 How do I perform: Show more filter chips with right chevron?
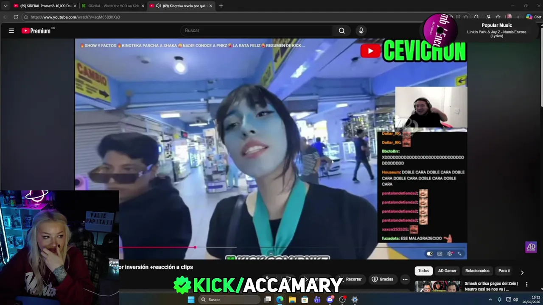[x=522, y=272]
